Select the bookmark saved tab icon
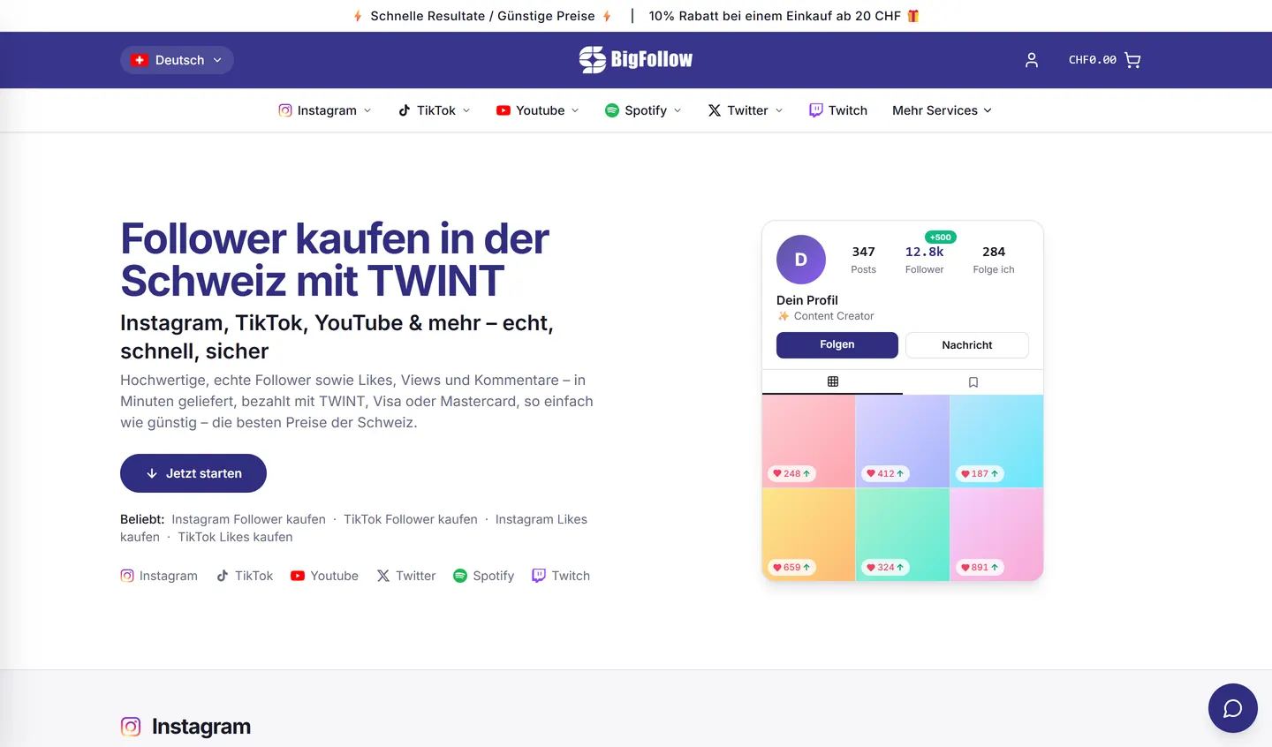Screen dimensions: 1272x747 pos(973,382)
